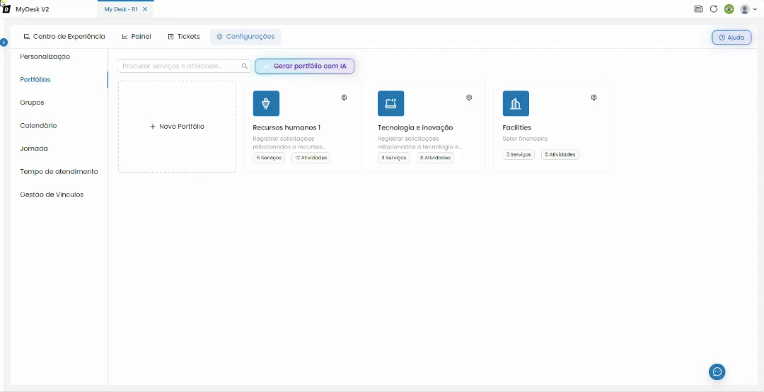Open settings gear on Recursos humanos 1 card
The image size is (764, 392).
pyautogui.click(x=344, y=98)
